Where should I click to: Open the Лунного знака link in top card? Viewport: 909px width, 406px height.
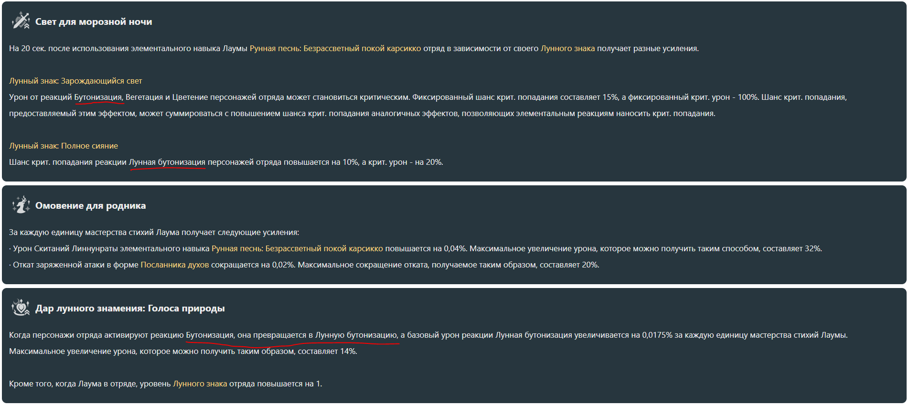pyautogui.click(x=567, y=49)
